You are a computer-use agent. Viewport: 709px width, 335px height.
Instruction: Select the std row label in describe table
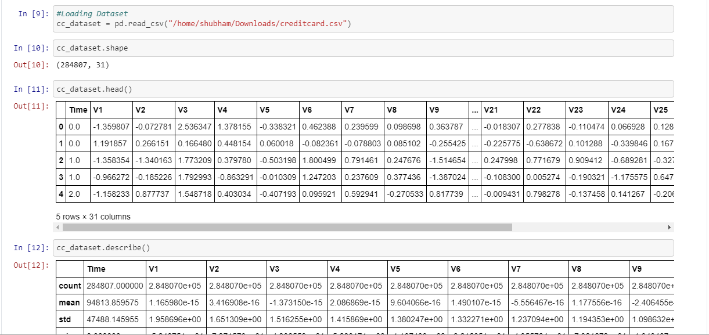(x=65, y=319)
